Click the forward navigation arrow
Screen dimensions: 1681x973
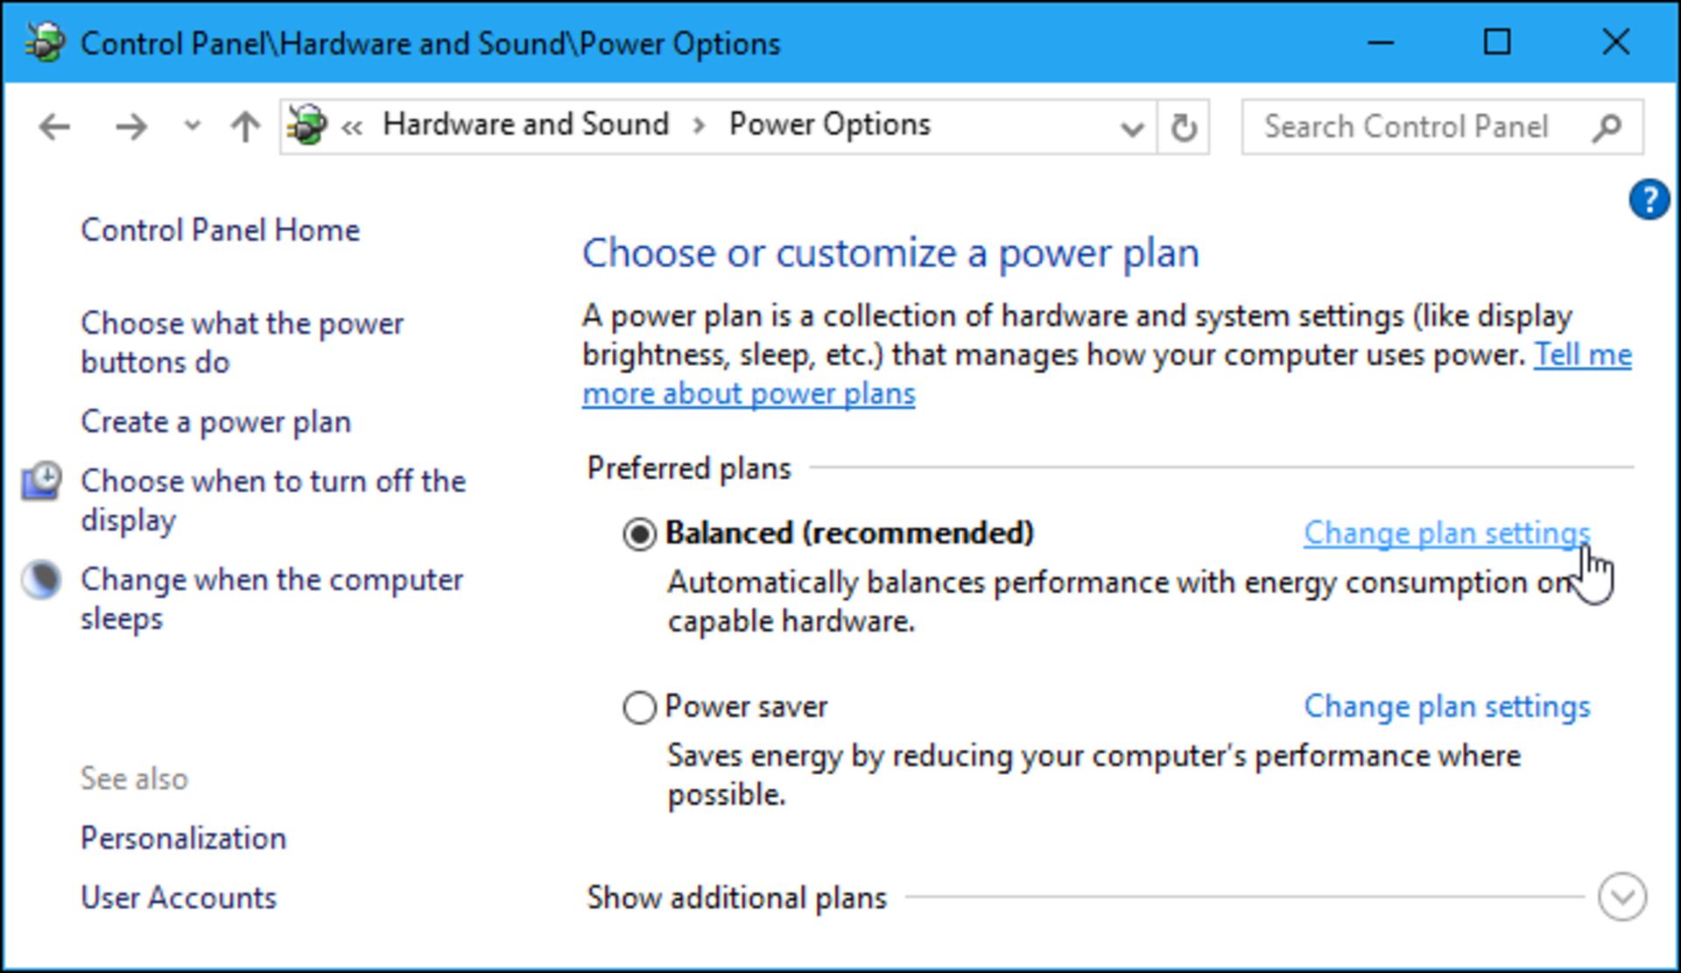pos(130,125)
